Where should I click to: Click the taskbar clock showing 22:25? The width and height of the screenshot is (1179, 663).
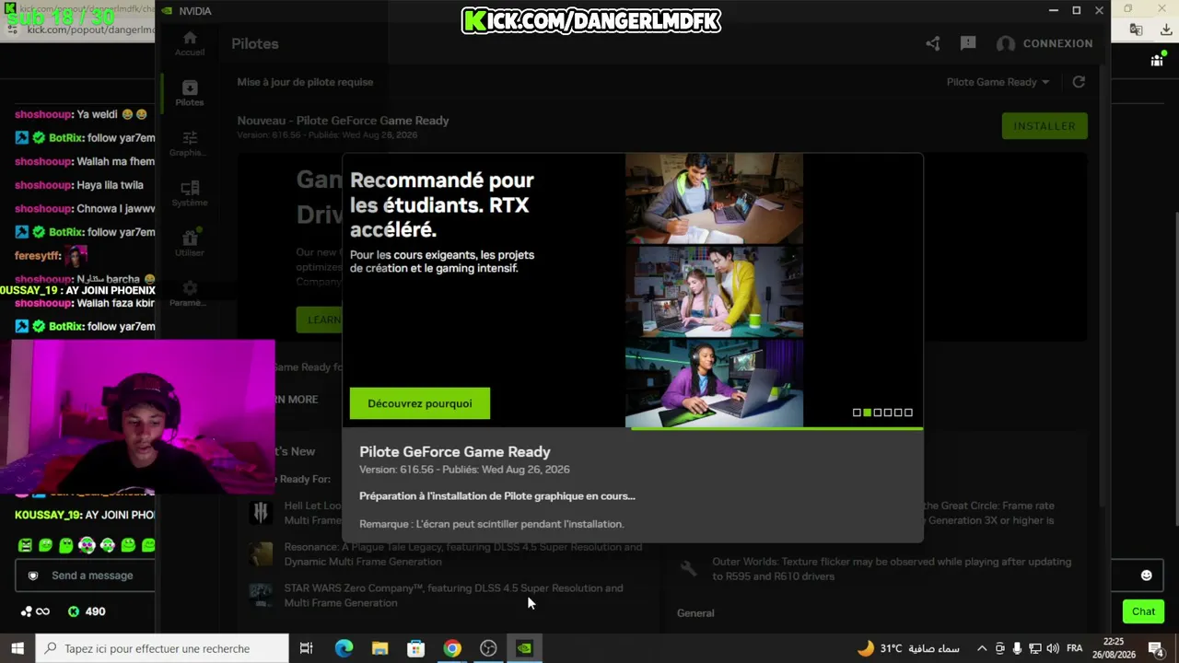[1114, 648]
